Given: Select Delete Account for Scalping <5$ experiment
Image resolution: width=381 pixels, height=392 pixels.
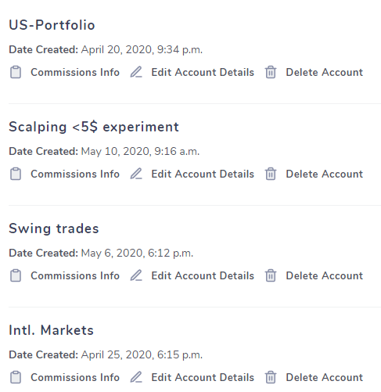Looking at the screenshot, I should (x=325, y=174).
